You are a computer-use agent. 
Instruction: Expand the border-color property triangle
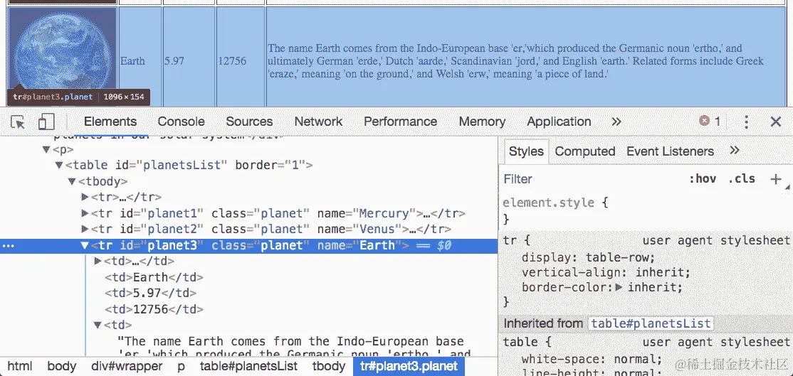618,288
